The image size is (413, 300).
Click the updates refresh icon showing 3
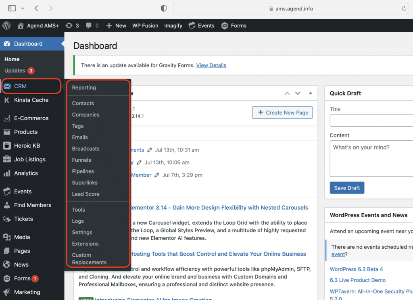coord(69,25)
